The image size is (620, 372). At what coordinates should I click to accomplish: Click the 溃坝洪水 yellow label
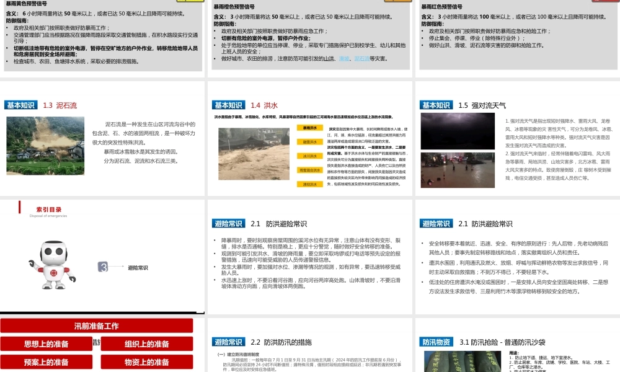(309, 184)
